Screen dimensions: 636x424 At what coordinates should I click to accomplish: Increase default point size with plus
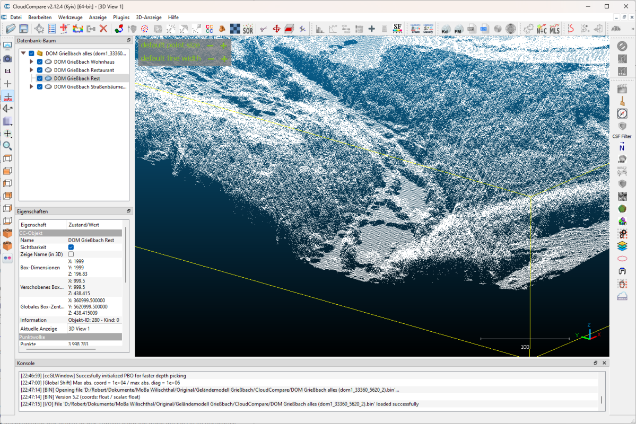224,46
